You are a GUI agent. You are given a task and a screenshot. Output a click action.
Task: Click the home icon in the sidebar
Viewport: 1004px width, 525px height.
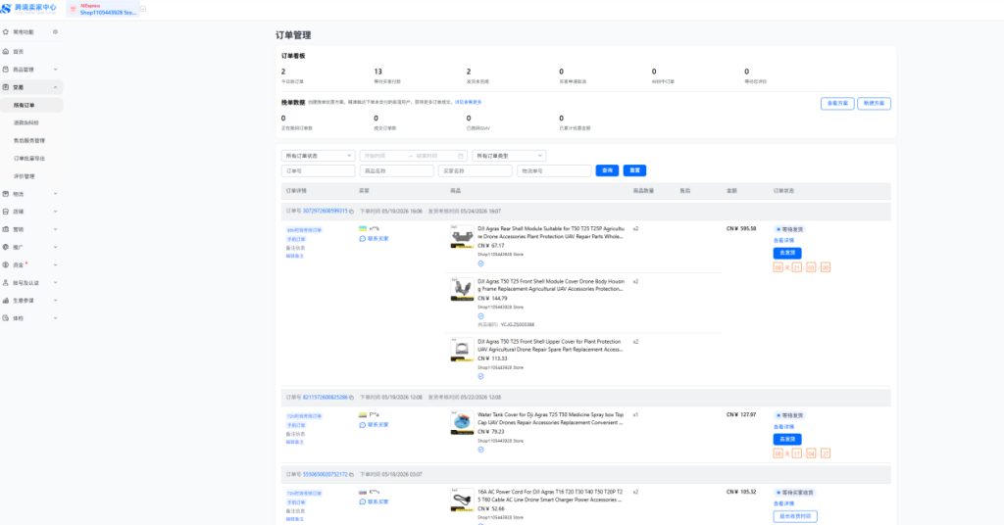(x=6, y=51)
